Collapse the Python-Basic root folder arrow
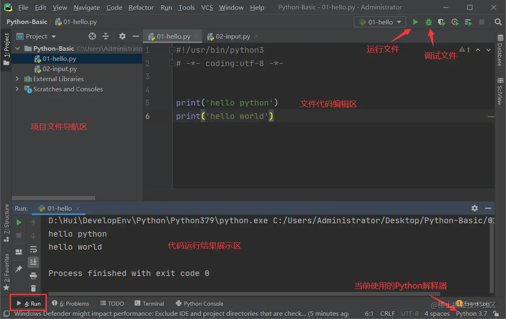The image size is (506, 319). pos(17,48)
